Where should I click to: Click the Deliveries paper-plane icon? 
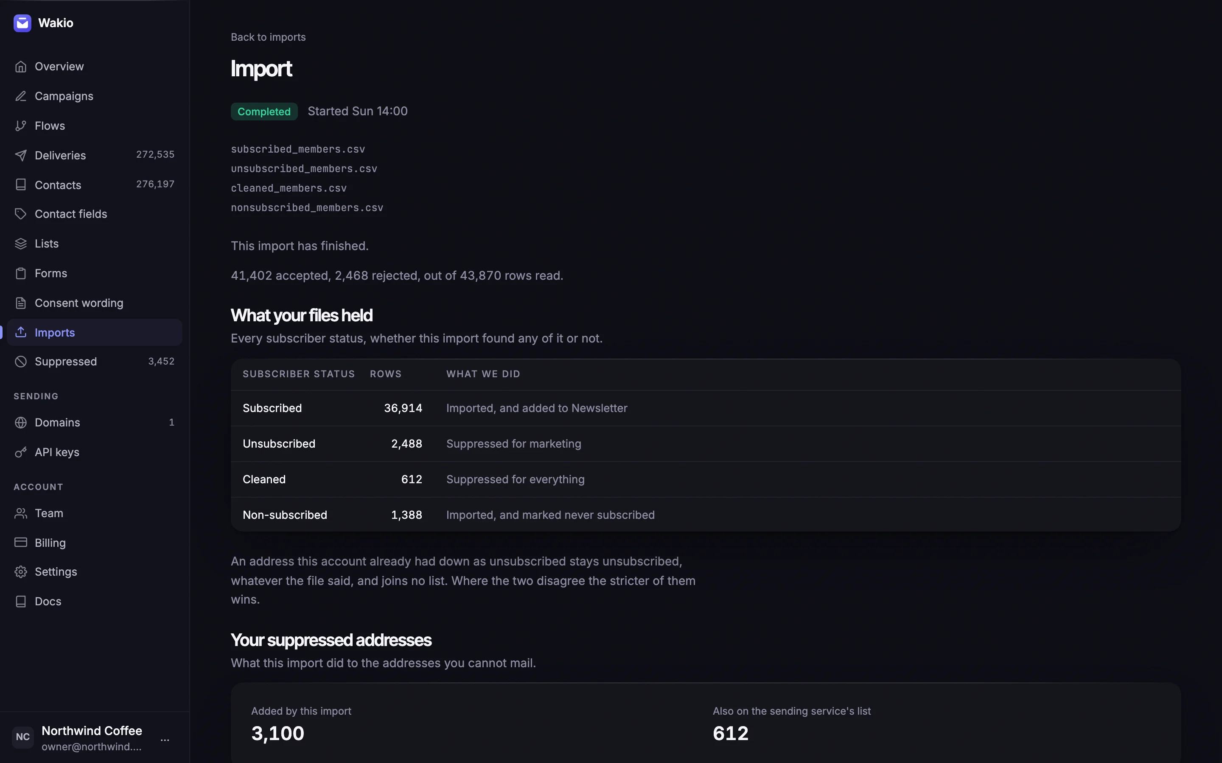tap(21, 156)
